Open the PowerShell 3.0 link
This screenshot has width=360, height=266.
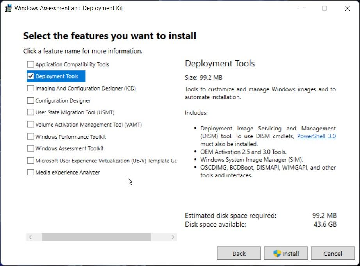pyautogui.click(x=316, y=136)
